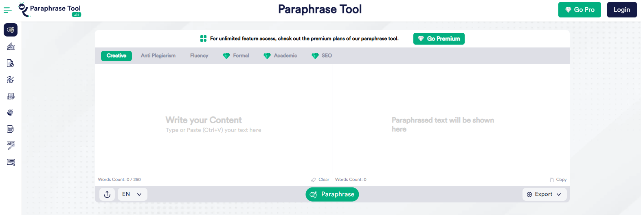The image size is (641, 215).
Task: Select the premium Academic mode tab
Action: click(280, 56)
